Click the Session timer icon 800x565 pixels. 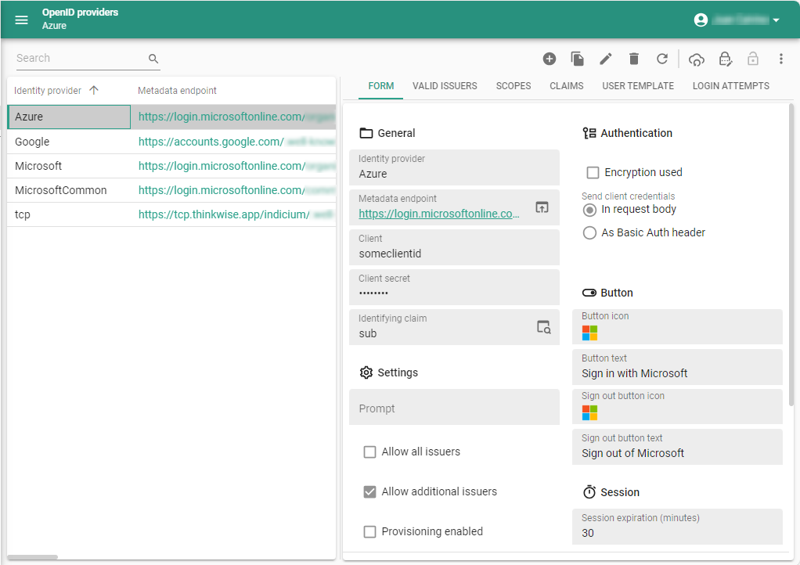(x=589, y=492)
